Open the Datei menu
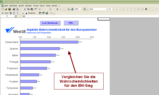The height and width of the screenshot is (95, 159). pyautogui.click(x=6, y=6)
